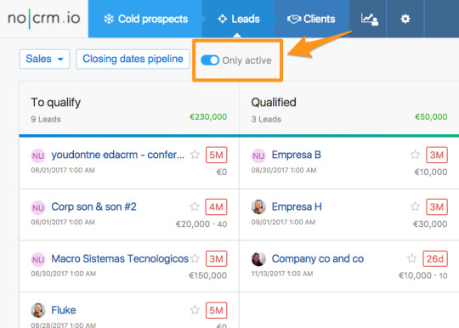The width and height of the screenshot is (459, 328).
Task: Click 5M badge on youdontne edacrm lead
Action: click(x=217, y=155)
